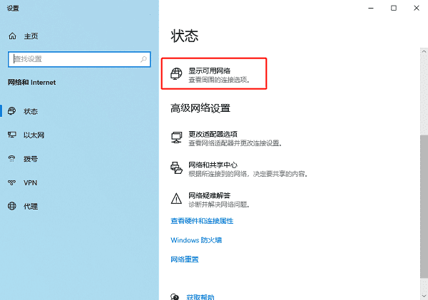Screen dimensions: 428x300
Task: Open 更改适配器选项
Action: tap(213, 134)
